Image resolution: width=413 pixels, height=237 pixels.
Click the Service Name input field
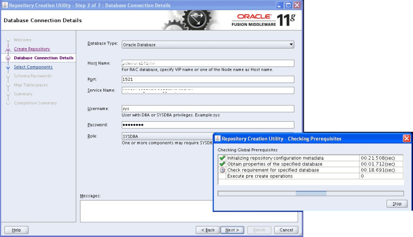[x=208, y=90]
